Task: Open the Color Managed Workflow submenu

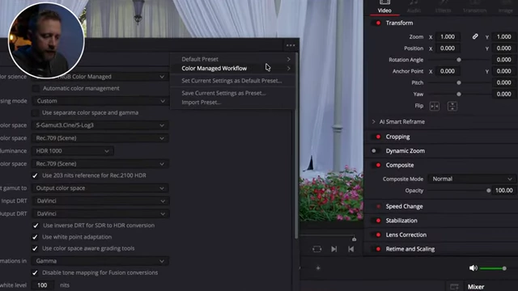Action: [x=232, y=68]
